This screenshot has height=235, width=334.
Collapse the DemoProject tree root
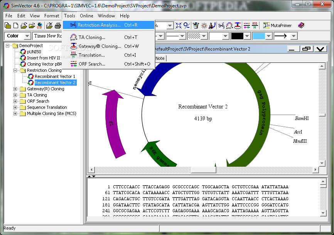click(7, 46)
